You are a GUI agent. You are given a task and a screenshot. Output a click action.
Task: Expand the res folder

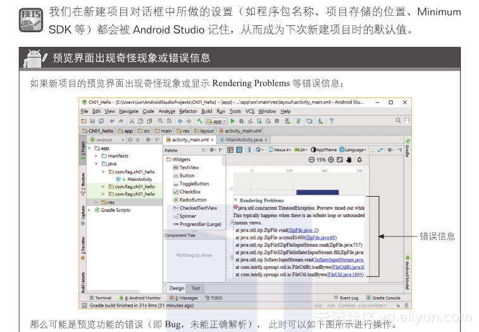(x=96, y=202)
